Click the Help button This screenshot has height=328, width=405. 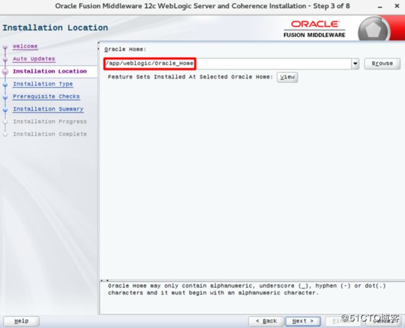pyautogui.click(x=21, y=321)
